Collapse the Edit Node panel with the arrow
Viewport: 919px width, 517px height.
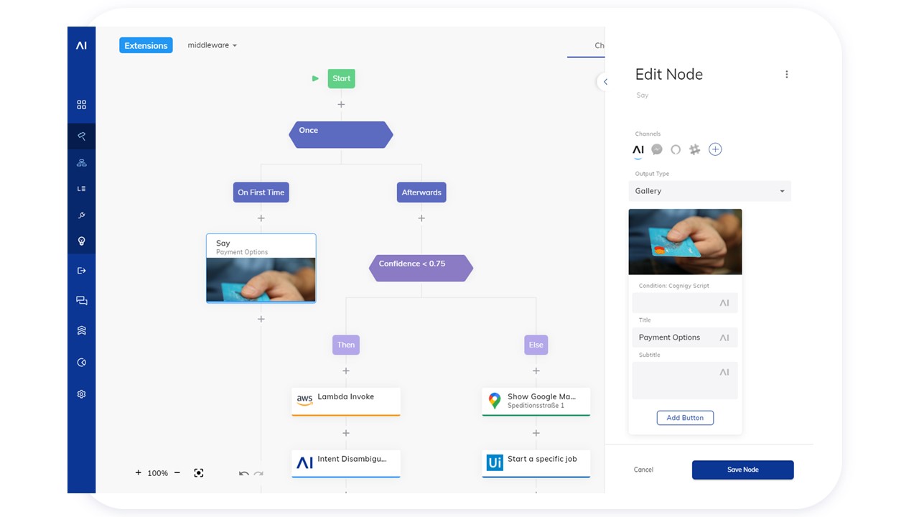click(x=605, y=82)
